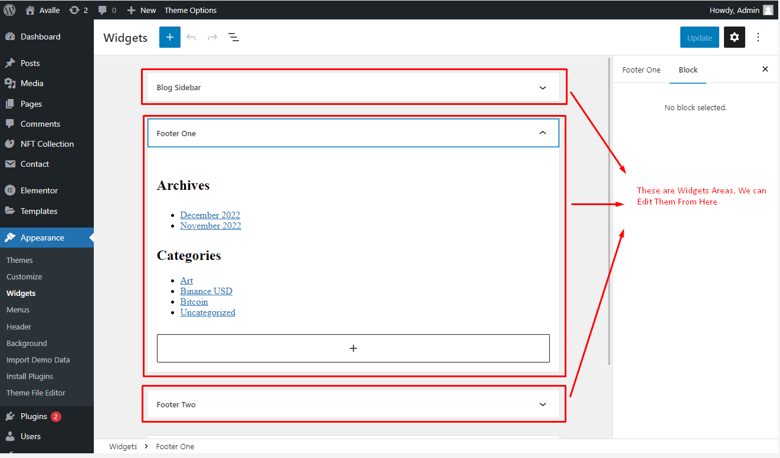Viewport: 780px width, 458px height.
Task: Click the Redo arrow icon
Action: click(212, 37)
